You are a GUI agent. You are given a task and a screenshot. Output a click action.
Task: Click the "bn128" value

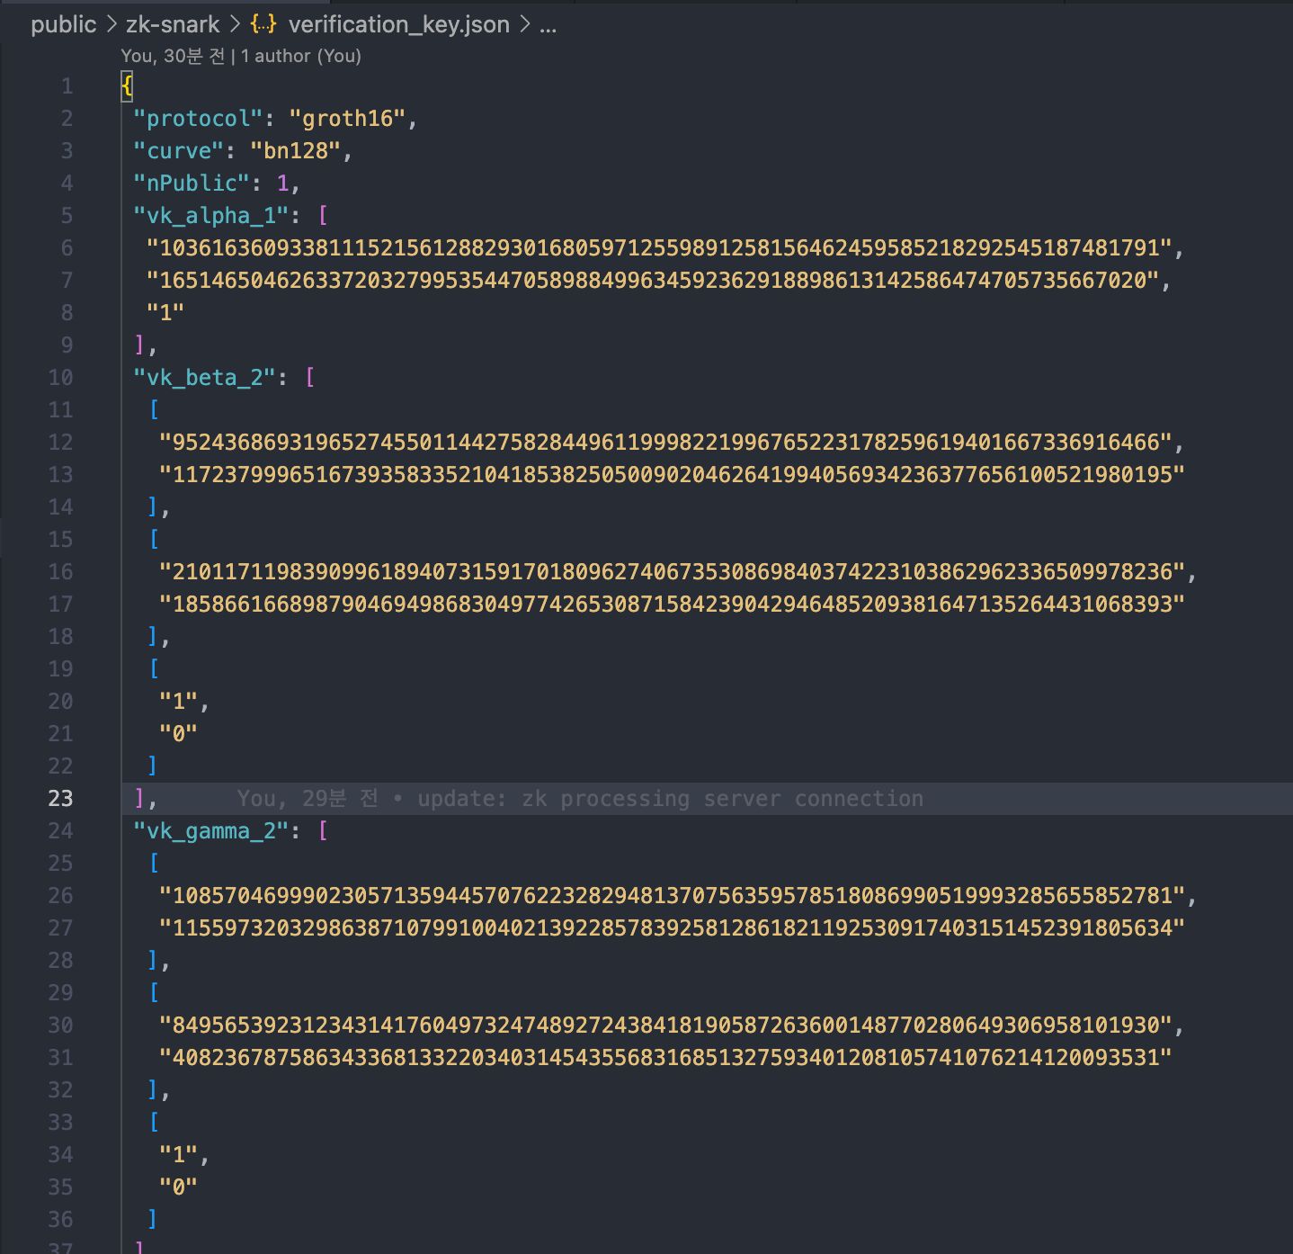(x=295, y=151)
